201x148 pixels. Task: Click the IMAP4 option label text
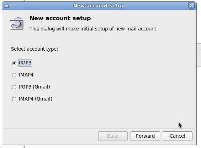tap(26, 75)
